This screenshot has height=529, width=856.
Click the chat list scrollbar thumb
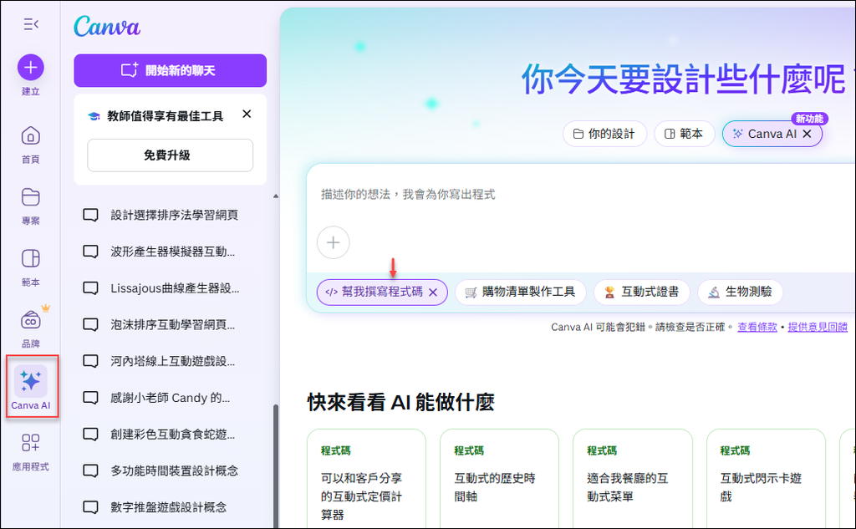pyautogui.click(x=276, y=466)
